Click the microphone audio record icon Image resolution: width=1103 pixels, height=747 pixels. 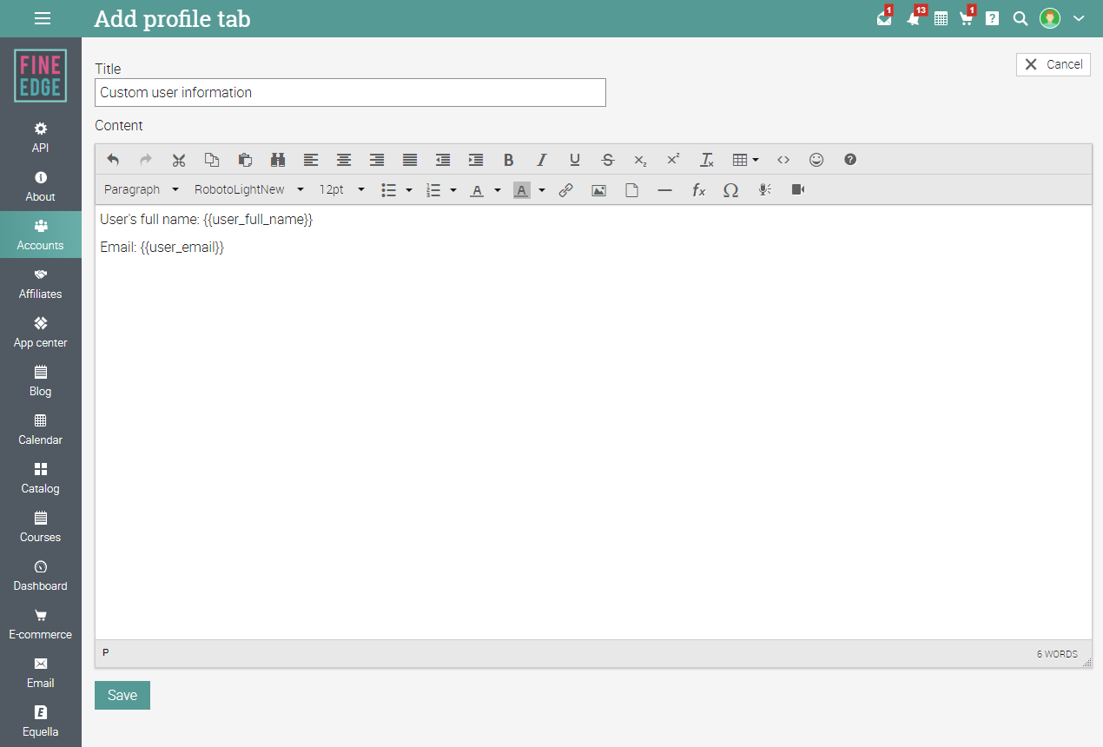[x=764, y=190]
